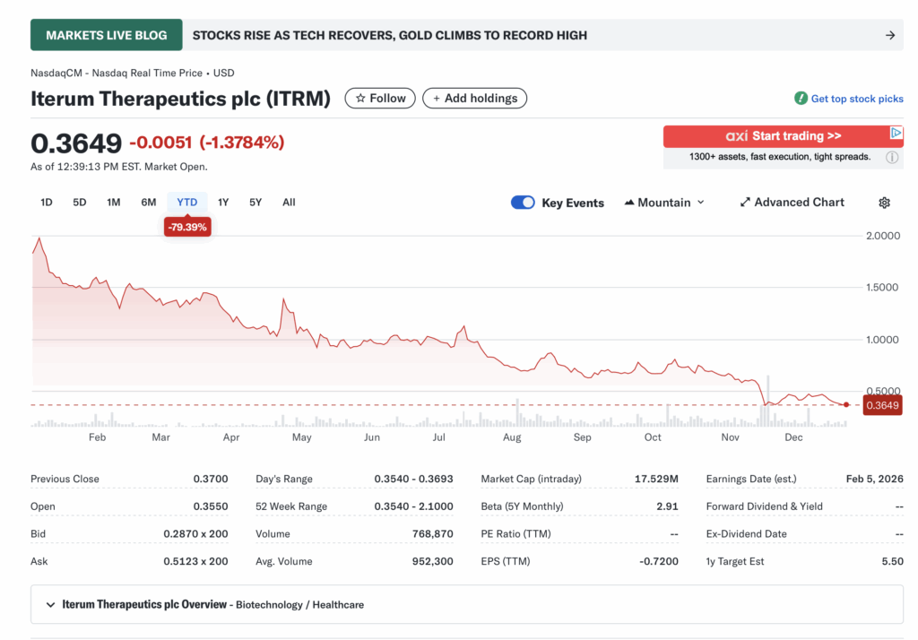Image resolution: width=918 pixels, height=640 pixels.
Task: View the All time chart range
Action: click(x=288, y=203)
